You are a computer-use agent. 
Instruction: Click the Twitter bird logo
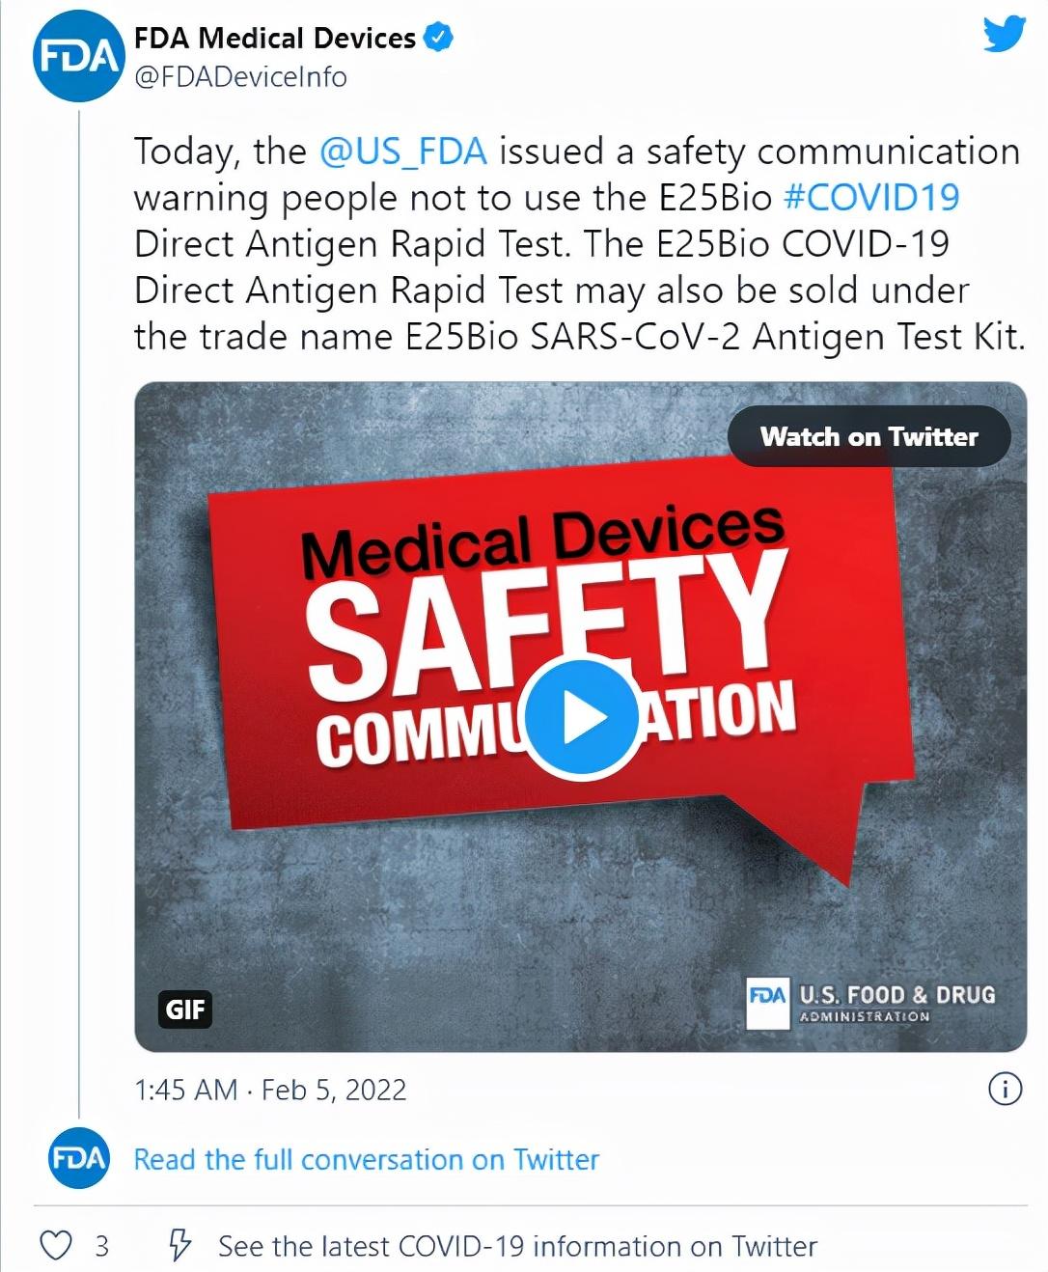[1004, 34]
